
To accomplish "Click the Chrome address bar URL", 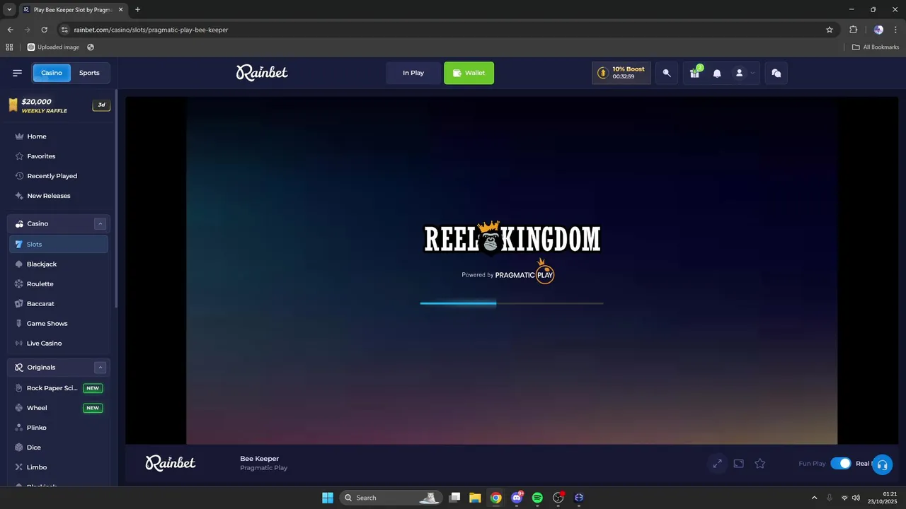I will click(x=151, y=30).
